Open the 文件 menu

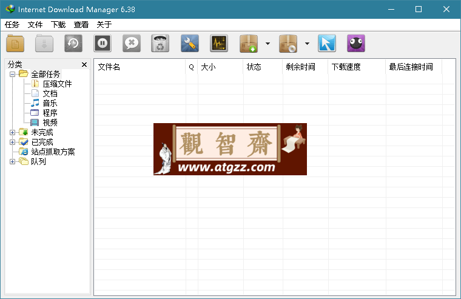pos(35,25)
